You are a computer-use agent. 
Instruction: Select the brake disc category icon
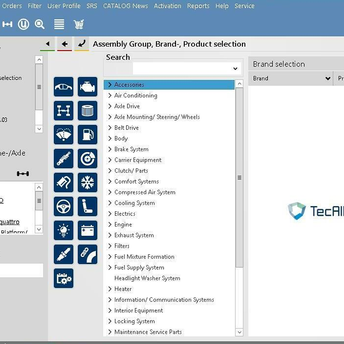pyautogui.click(x=87, y=158)
